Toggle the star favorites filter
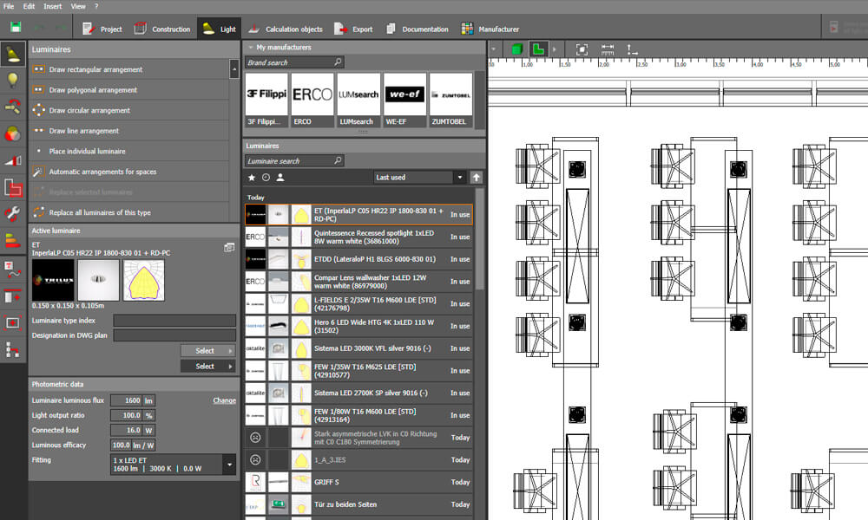The height and width of the screenshot is (520, 868). point(252,178)
